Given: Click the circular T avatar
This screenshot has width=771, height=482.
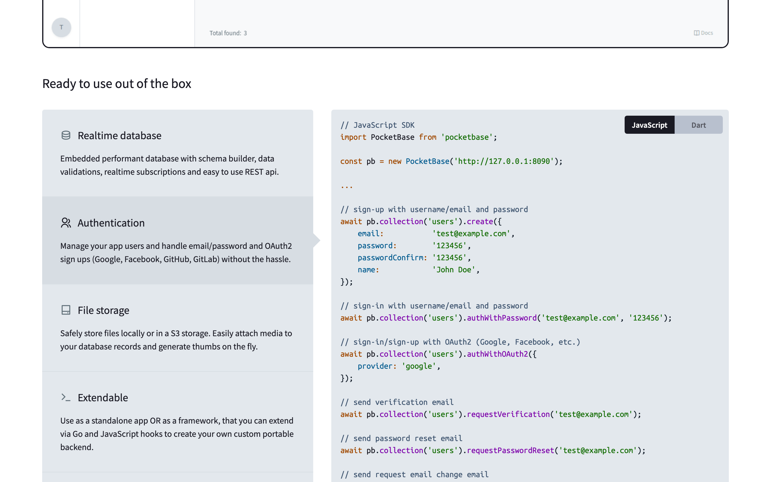Looking at the screenshot, I should [61, 27].
